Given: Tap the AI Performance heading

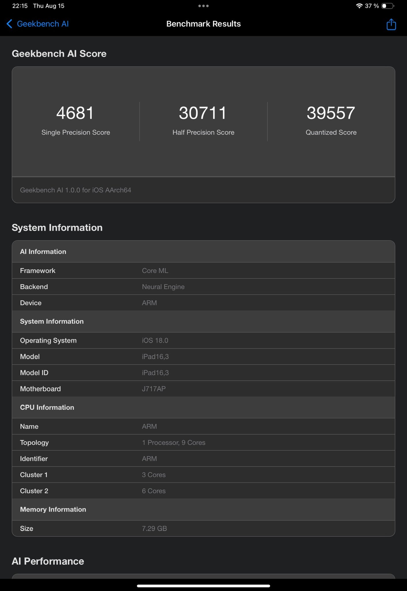Looking at the screenshot, I should click(48, 561).
